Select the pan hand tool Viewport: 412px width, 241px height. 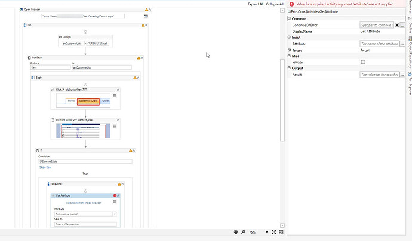pos(236,232)
